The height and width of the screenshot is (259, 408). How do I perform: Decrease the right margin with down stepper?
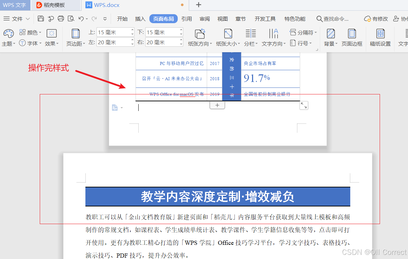point(181,45)
